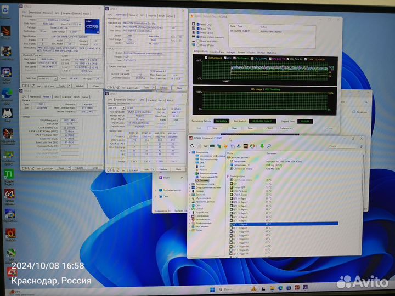Expand the Системная плата tree node
Screen dimensions: 395x296
click(x=190, y=184)
